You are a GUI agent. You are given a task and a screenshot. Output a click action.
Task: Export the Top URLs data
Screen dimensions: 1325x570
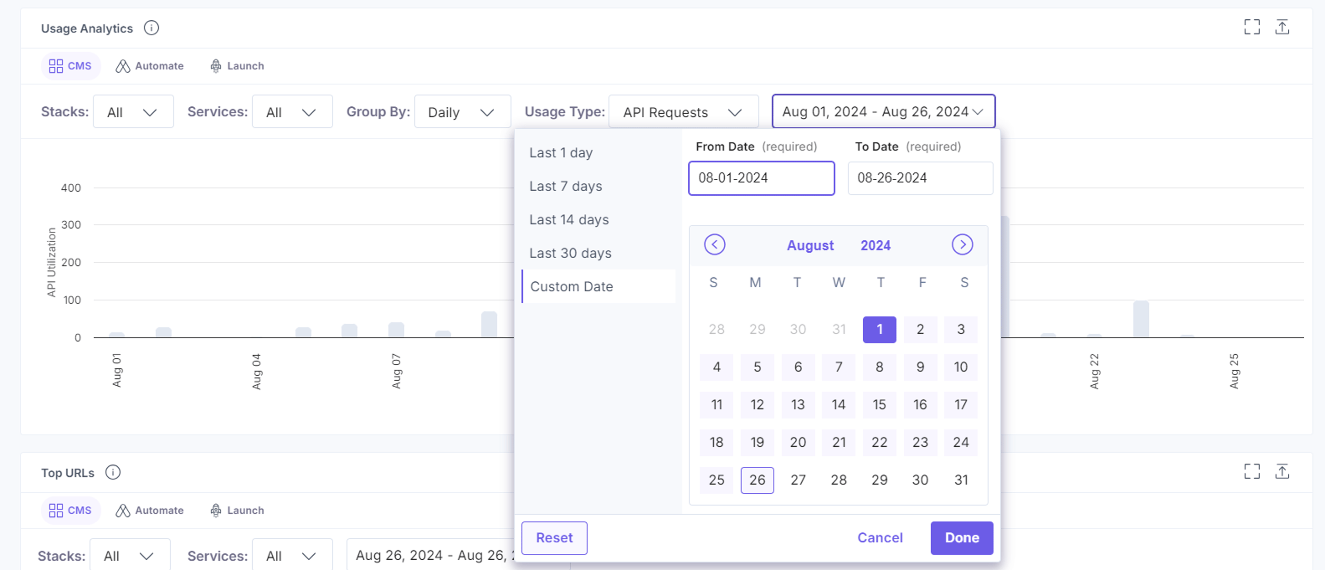coord(1282,471)
